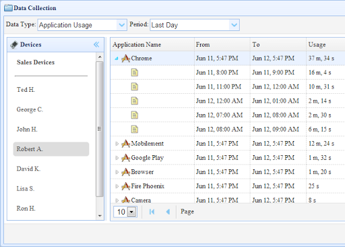Expand the Browser row

(x=117, y=172)
